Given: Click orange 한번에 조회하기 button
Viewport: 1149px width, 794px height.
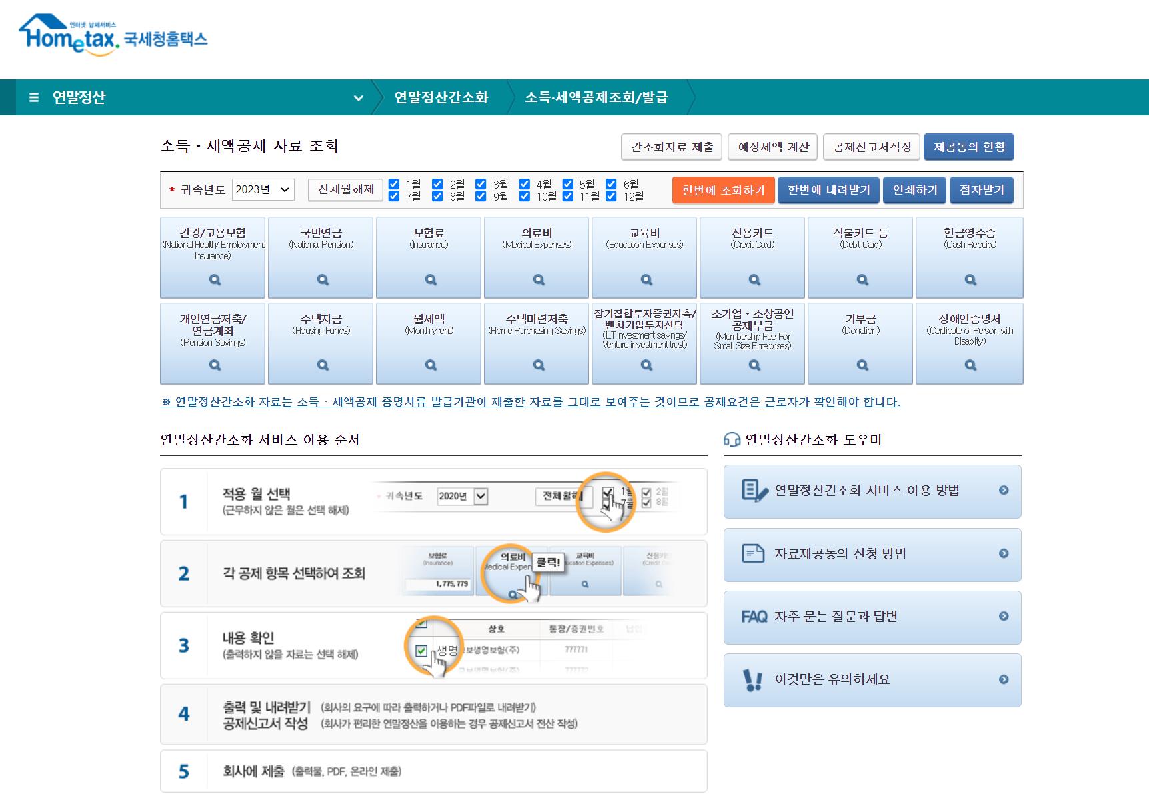Looking at the screenshot, I should (x=723, y=190).
